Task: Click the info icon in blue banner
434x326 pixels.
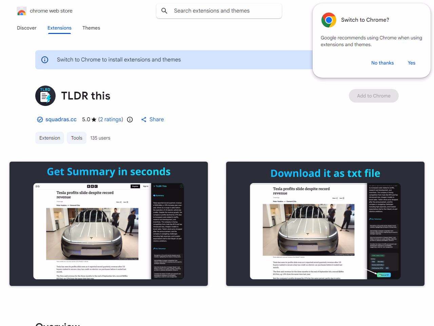Action: [45, 60]
